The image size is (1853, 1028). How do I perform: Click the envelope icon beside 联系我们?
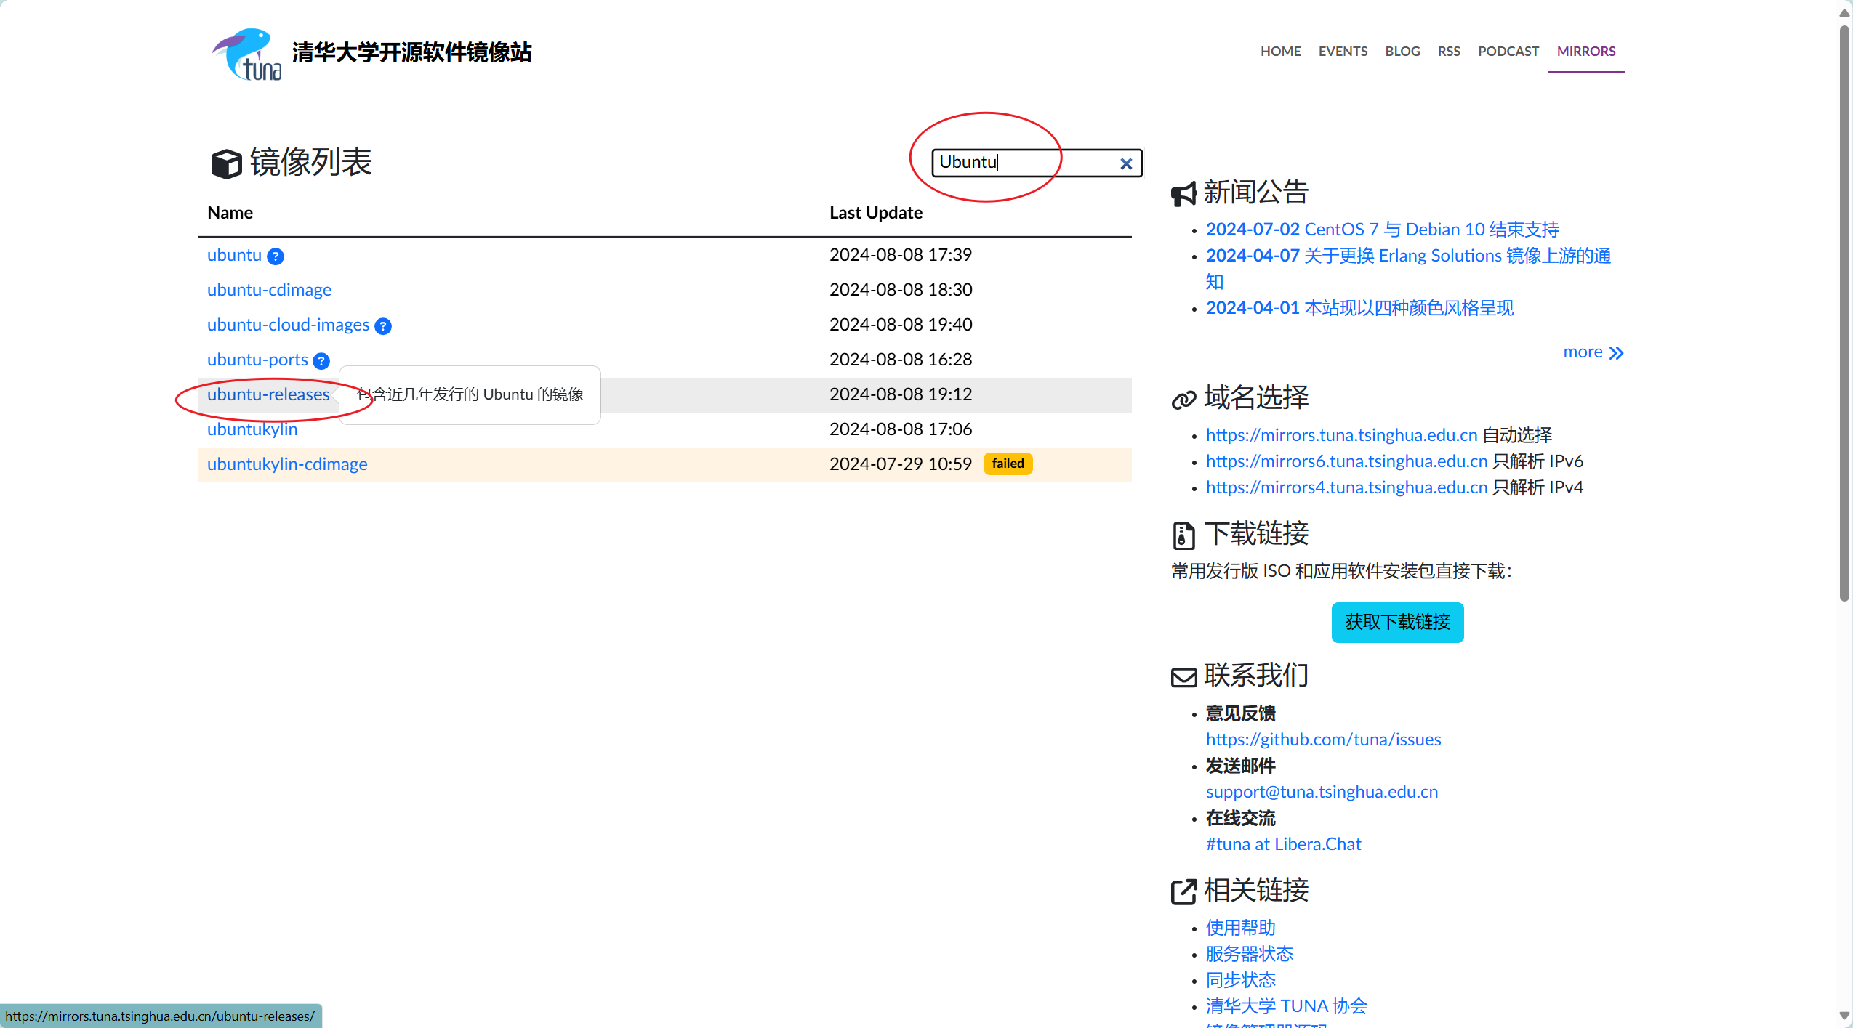coord(1183,677)
